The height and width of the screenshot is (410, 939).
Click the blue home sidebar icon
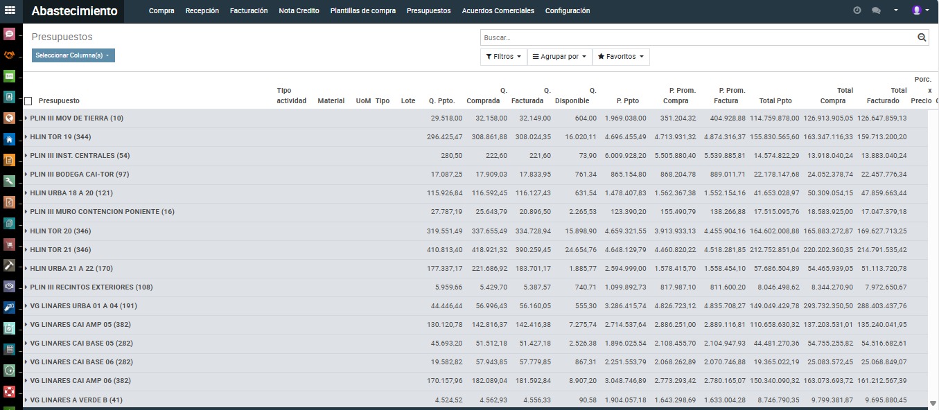click(10, 139)
